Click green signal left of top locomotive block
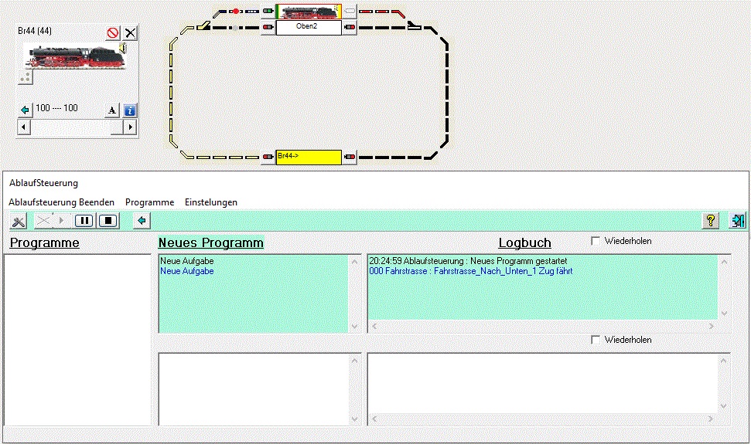This screenshot has width=751, height=444. pos(268,11)
